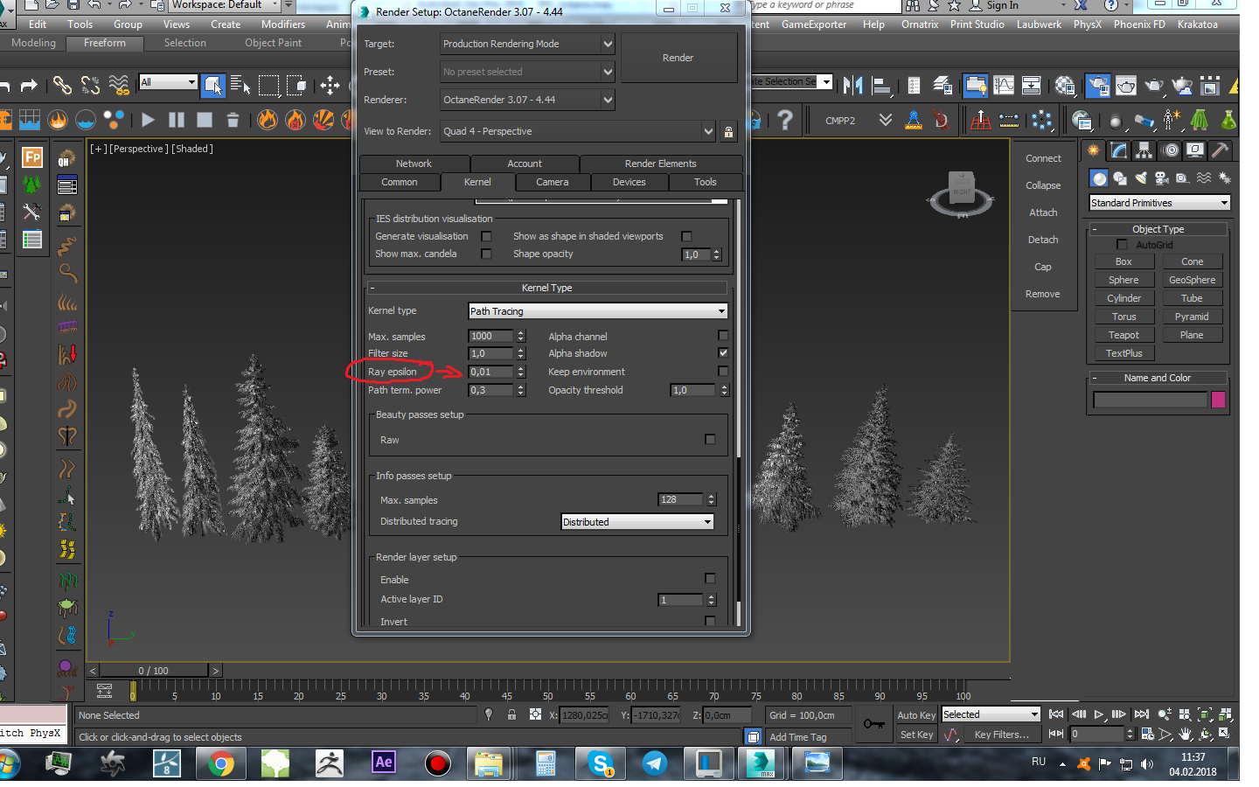Open the Modifiers menu
The height and width of the screenshot is (787, 1259).
[283, 24]
